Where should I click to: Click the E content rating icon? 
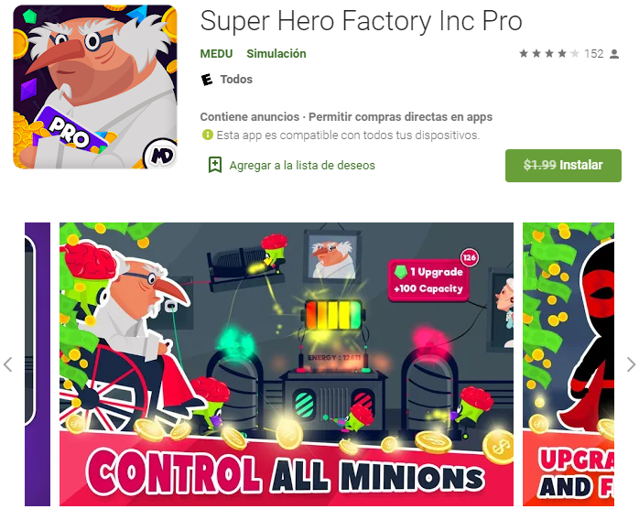pos(207,80)
